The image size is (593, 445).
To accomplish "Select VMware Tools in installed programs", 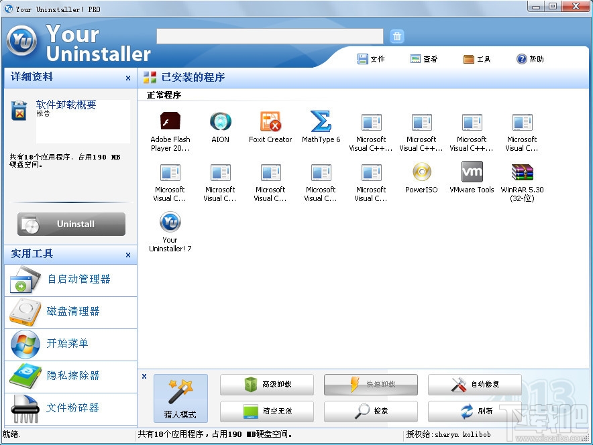I will 472,172.
